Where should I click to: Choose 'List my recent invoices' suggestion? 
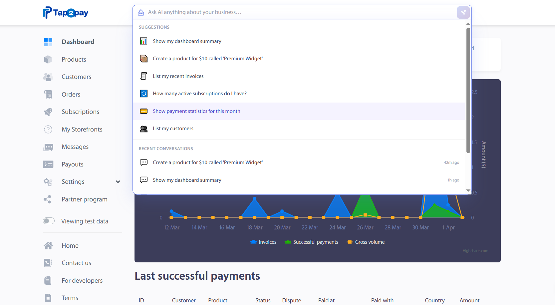178,76
